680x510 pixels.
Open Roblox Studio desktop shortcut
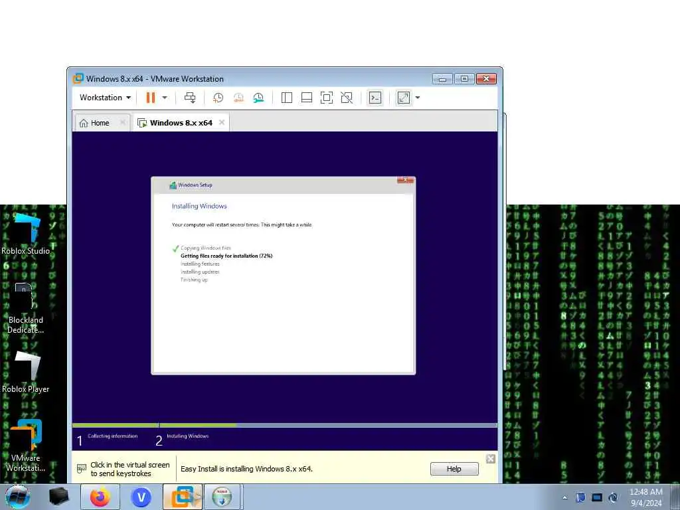click(26, 234)
